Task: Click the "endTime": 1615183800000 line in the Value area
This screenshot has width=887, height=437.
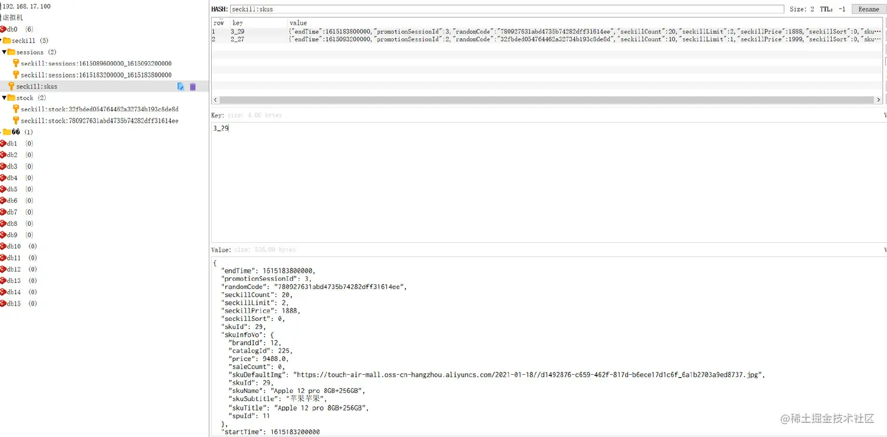Action: pos(268,271)
